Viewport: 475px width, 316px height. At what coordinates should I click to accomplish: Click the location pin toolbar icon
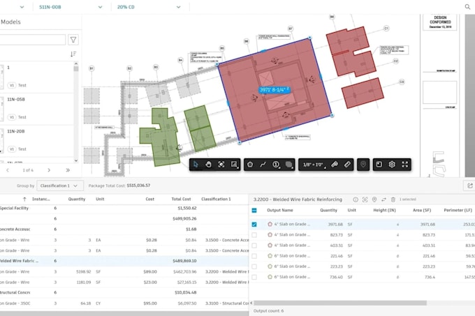click(363, 164)
